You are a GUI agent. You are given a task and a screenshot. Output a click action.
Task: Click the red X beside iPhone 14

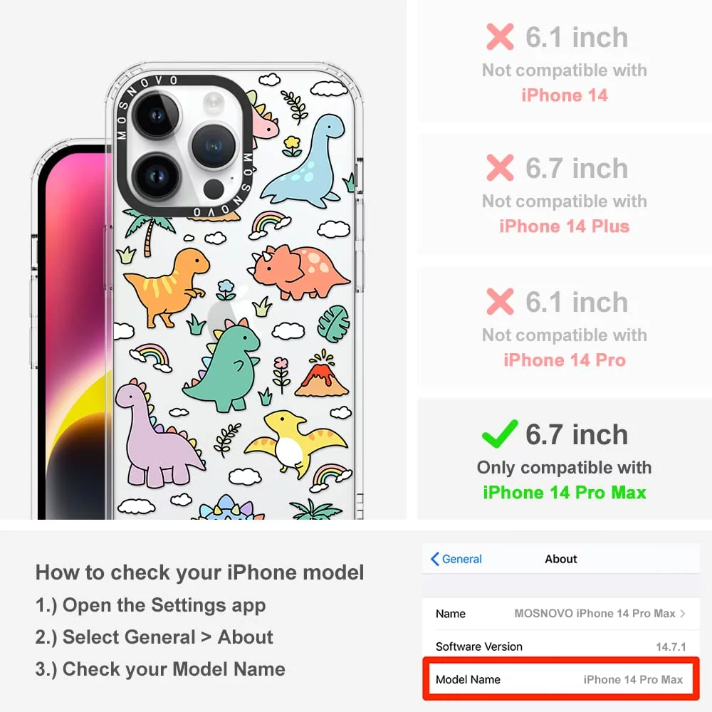500,36
